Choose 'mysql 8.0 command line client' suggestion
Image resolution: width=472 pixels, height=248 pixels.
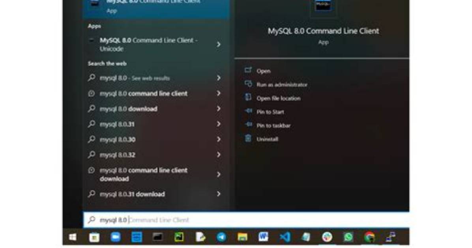144,94
